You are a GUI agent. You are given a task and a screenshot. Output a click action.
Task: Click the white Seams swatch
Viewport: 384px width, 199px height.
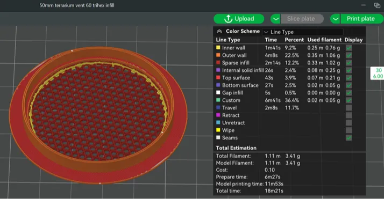(x=218, y=137)
